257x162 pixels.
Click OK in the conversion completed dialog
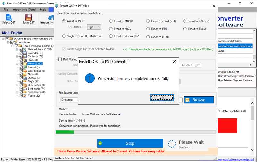pos(162,98)
